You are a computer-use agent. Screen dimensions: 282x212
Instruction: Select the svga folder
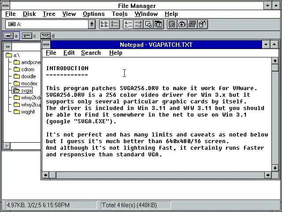coord(22,91)
